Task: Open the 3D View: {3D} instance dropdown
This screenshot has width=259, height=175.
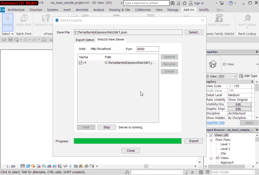Action: (235, 76)
